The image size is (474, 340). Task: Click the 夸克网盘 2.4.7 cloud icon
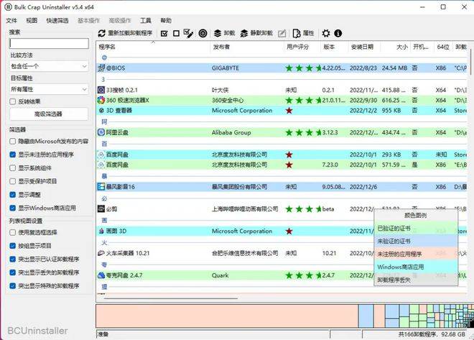[x=101, y=275]
